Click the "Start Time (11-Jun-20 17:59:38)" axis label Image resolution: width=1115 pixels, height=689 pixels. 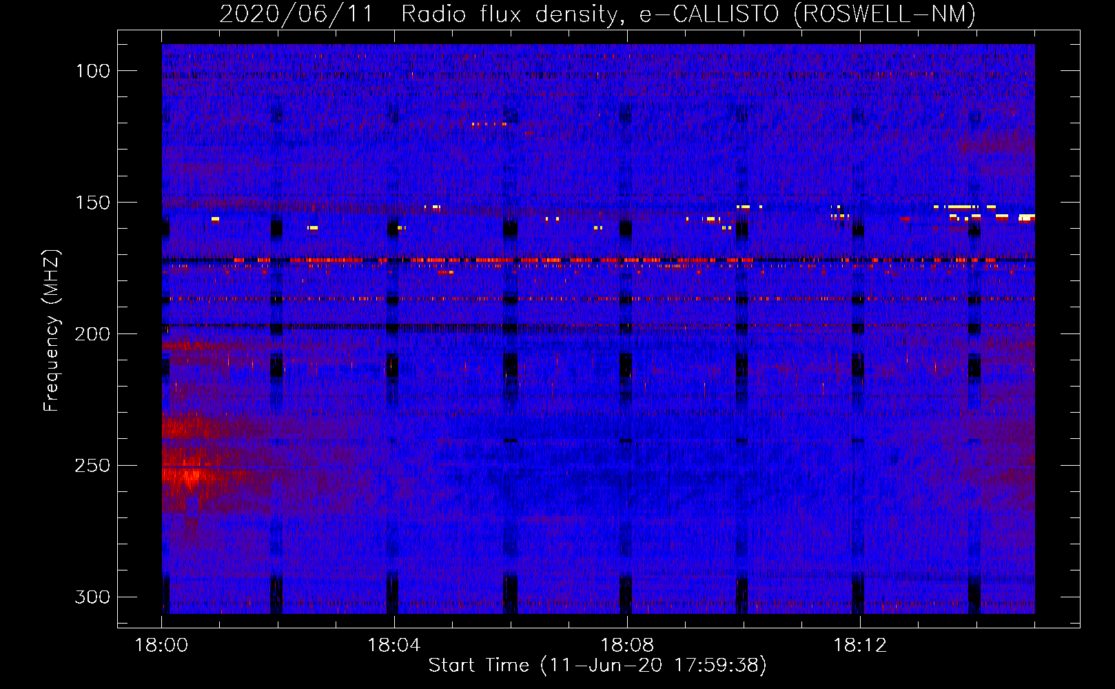[x=597, y=666]
